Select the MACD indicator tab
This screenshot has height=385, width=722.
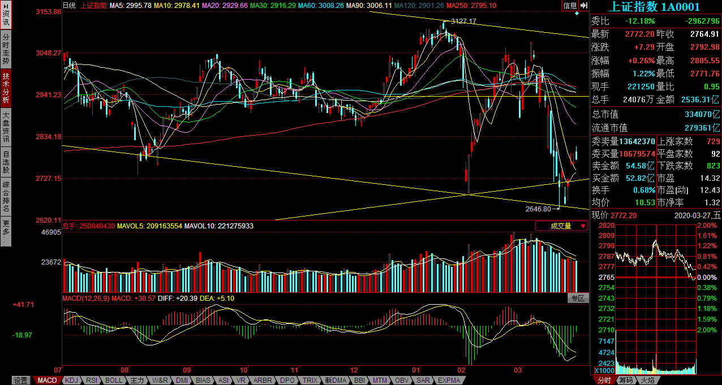(47, 380)
